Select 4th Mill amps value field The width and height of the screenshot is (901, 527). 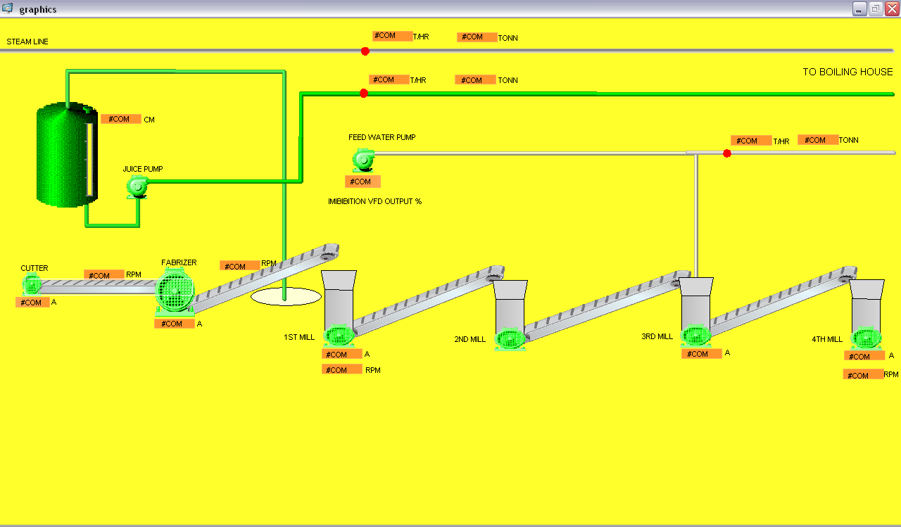(x=864, y=356)
